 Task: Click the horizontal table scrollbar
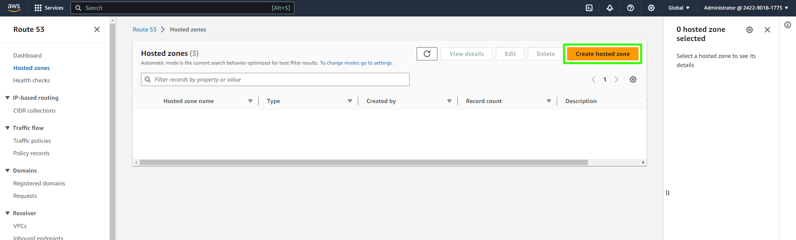coord(364,162)
